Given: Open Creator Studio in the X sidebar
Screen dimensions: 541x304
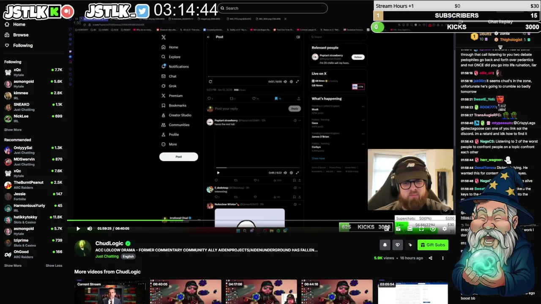Looking at the screenshot, I should pos(176,115).
